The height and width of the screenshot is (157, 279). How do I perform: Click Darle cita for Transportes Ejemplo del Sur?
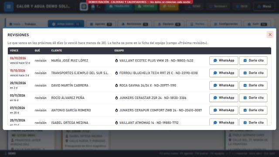[x=253, y=73]
